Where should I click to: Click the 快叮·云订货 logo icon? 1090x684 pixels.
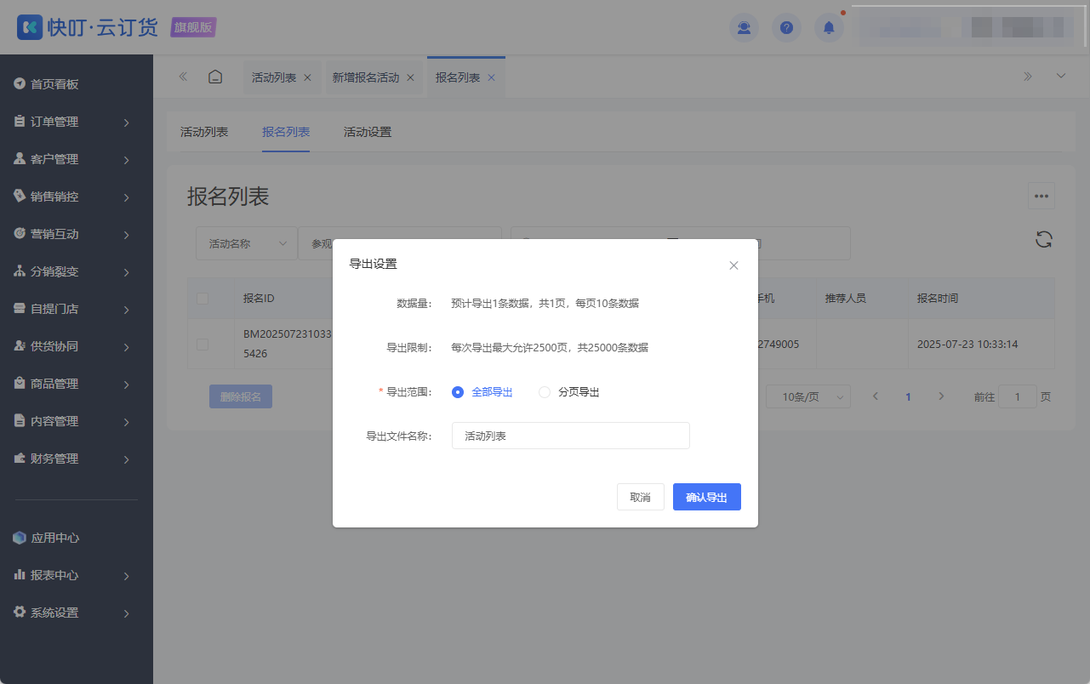pos(30,27)
